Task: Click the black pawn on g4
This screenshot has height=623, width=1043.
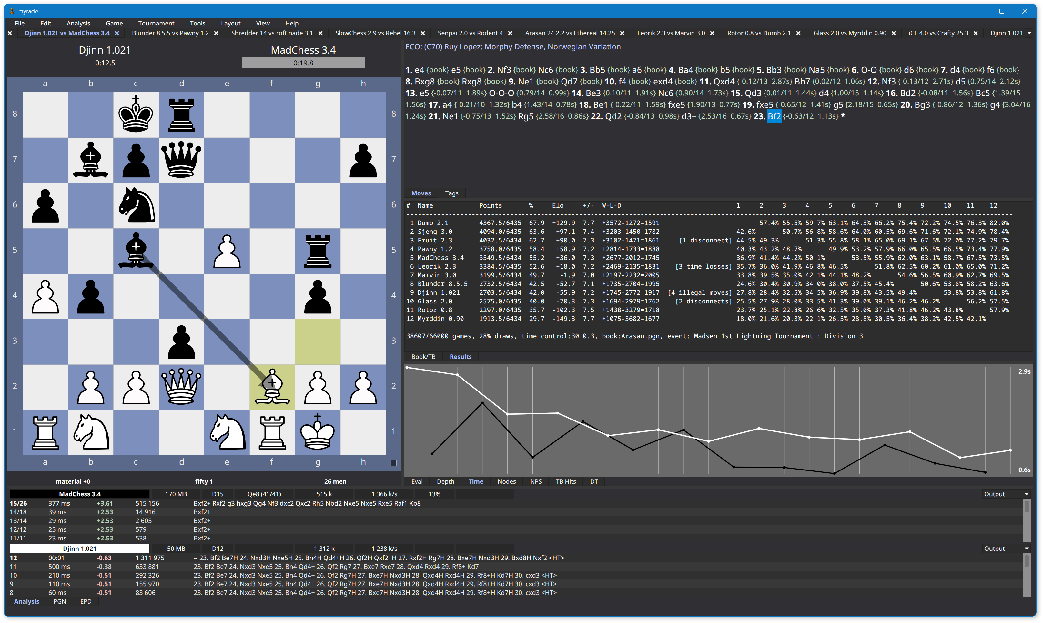Action: pos(318,296)
